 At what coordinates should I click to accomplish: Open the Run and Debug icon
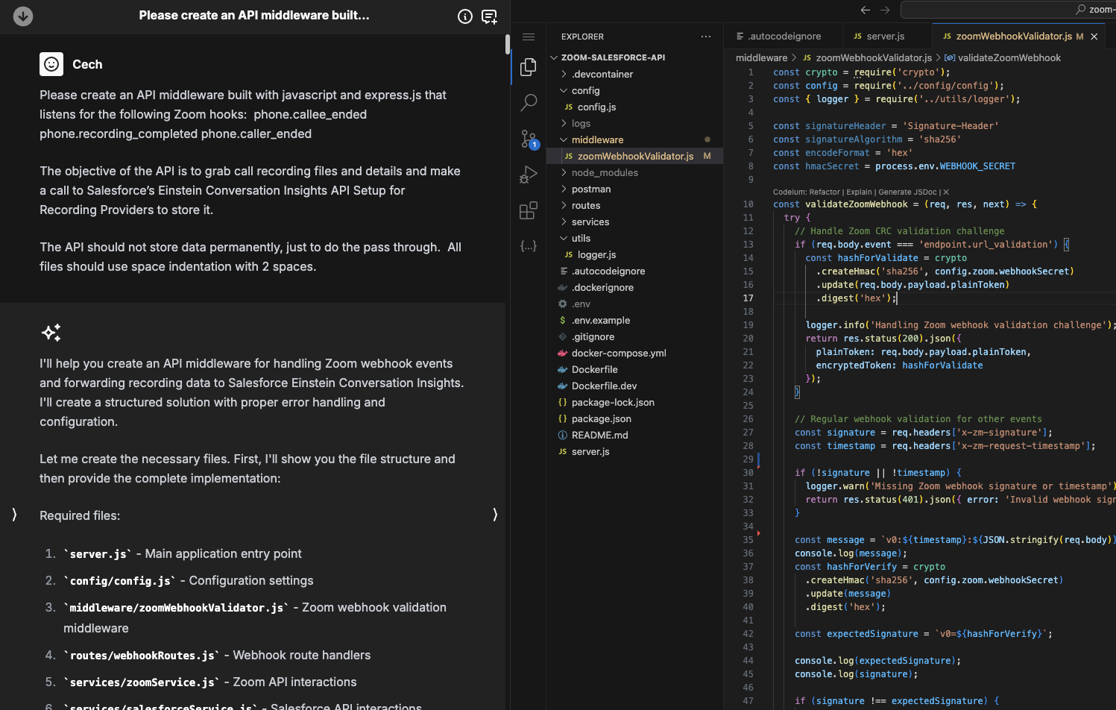point(529,175)
